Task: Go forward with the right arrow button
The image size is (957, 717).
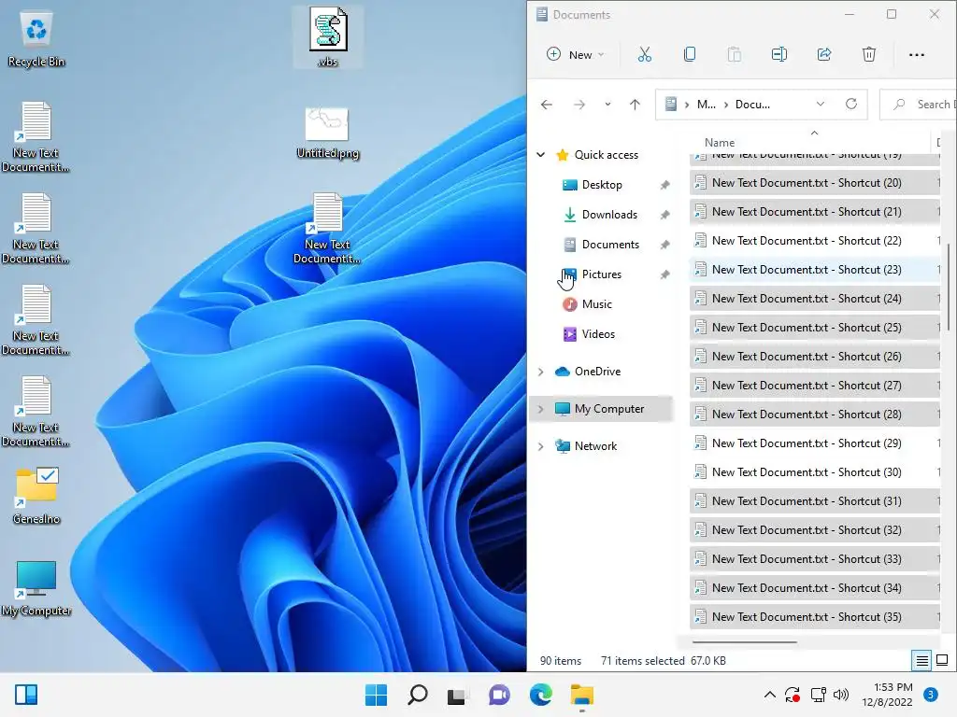Action: point(579,105)
